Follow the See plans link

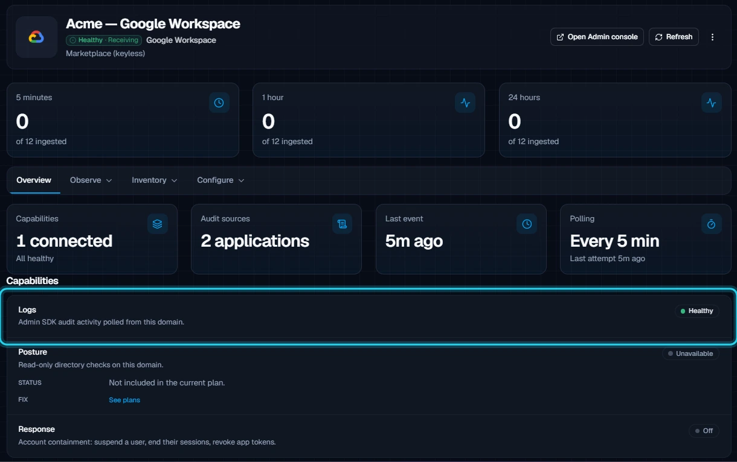coord(124,400)
